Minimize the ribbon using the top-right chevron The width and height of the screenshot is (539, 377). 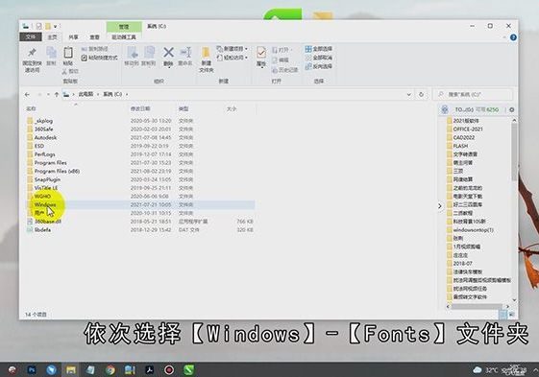(x=504, y=37)
